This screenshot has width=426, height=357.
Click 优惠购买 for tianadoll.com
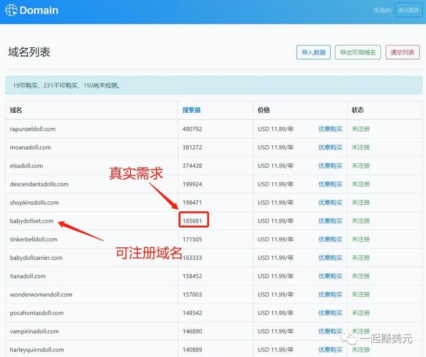click(330, 276)
